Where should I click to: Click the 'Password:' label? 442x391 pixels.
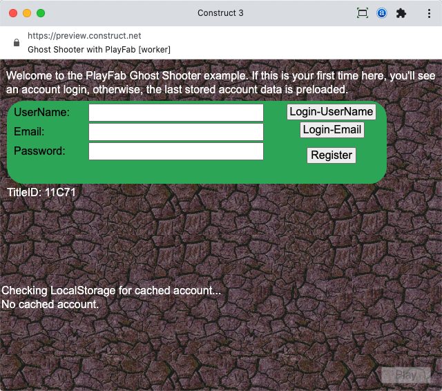pyautogui.click(x=39, y=151)
